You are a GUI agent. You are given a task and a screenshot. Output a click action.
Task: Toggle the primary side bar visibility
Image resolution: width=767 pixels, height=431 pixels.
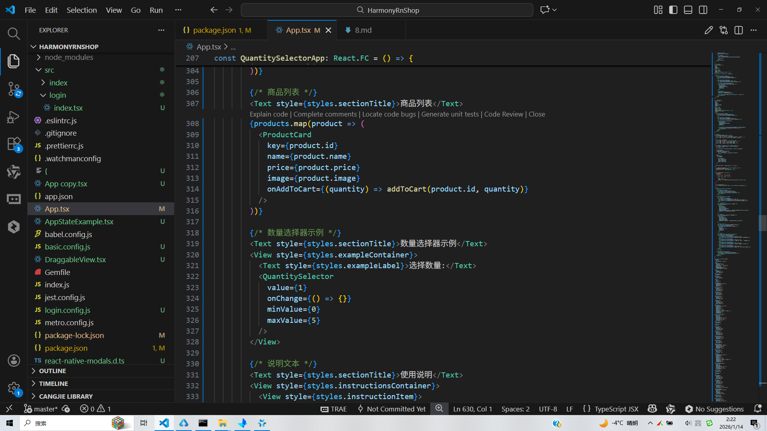[x=673, y=10]
